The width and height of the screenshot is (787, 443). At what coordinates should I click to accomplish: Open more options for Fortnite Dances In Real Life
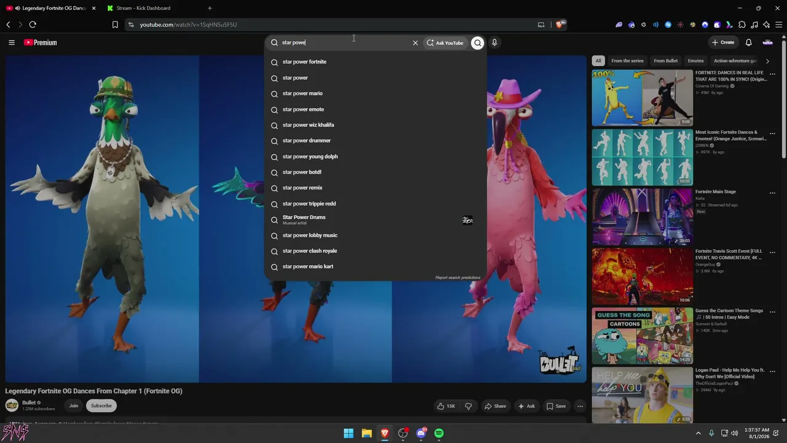pyautogui.click(x=773, y=74)
